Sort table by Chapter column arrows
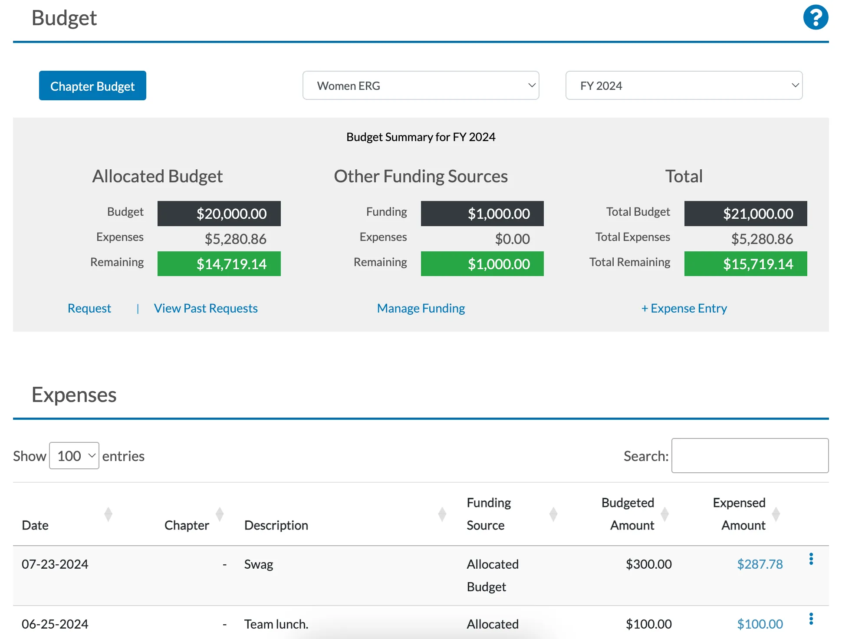842x639 pixels. (x=220, y=514)
